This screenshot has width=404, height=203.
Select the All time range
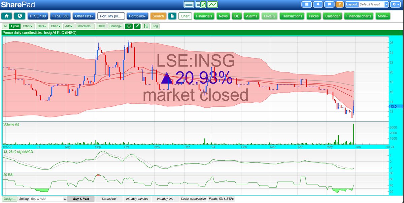click(5, 26)
